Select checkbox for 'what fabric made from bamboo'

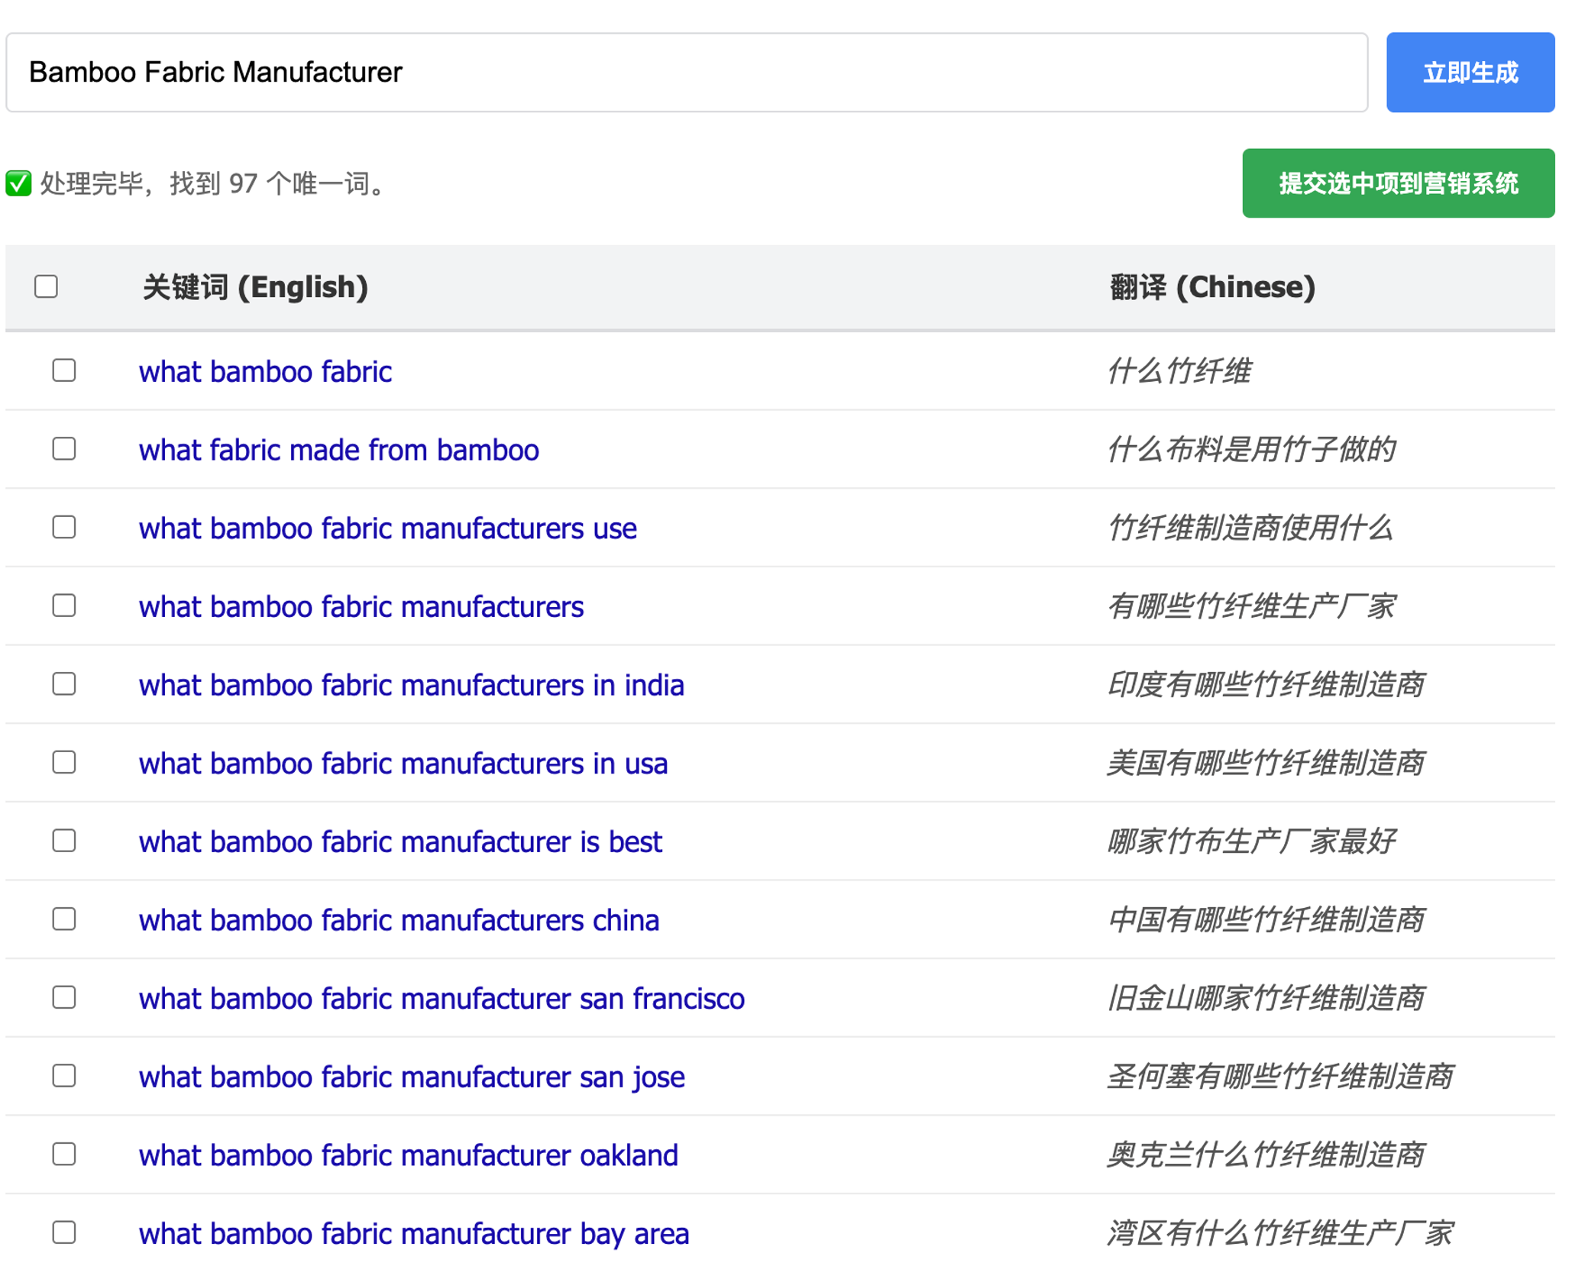(64, 449)
